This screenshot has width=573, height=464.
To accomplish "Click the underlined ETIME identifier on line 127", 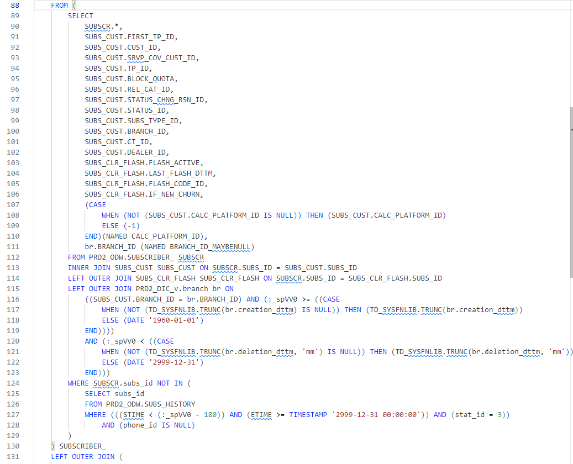I will [260, 414].
